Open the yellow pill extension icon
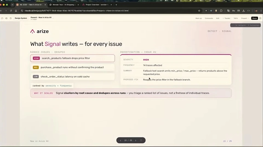Screen dimensions: 263x147 point(216,11)
